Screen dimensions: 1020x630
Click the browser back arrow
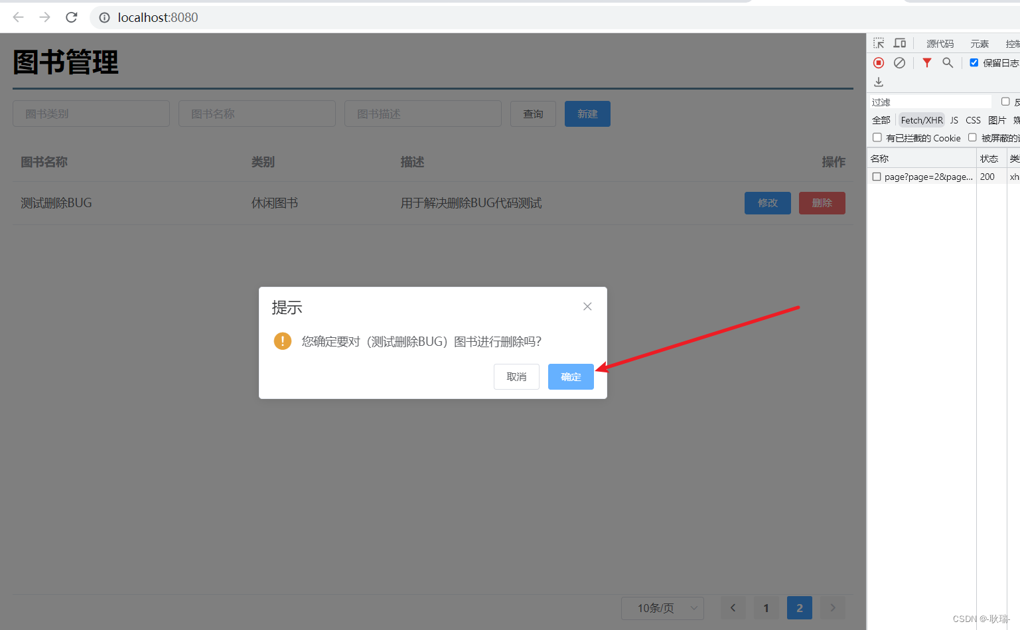click(18, 17)
